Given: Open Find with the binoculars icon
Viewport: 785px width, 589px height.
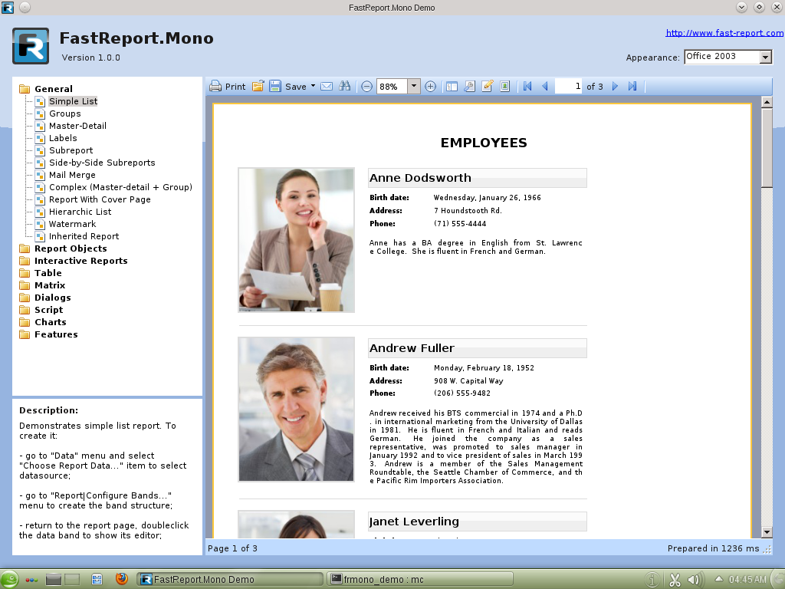Looking at the screenshot, I should (x=345, y=87).
